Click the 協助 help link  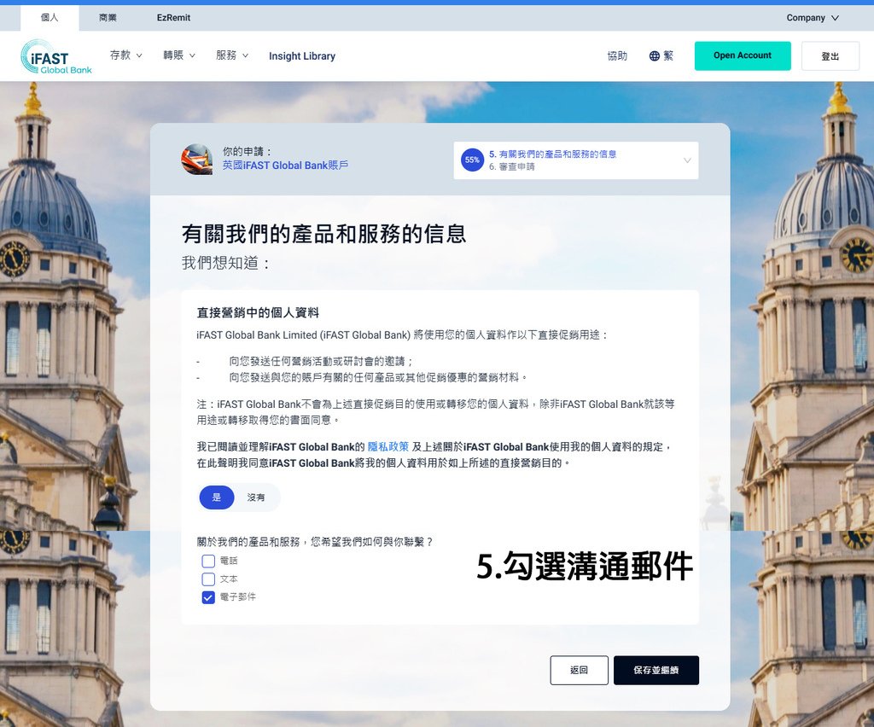[617, 55]
